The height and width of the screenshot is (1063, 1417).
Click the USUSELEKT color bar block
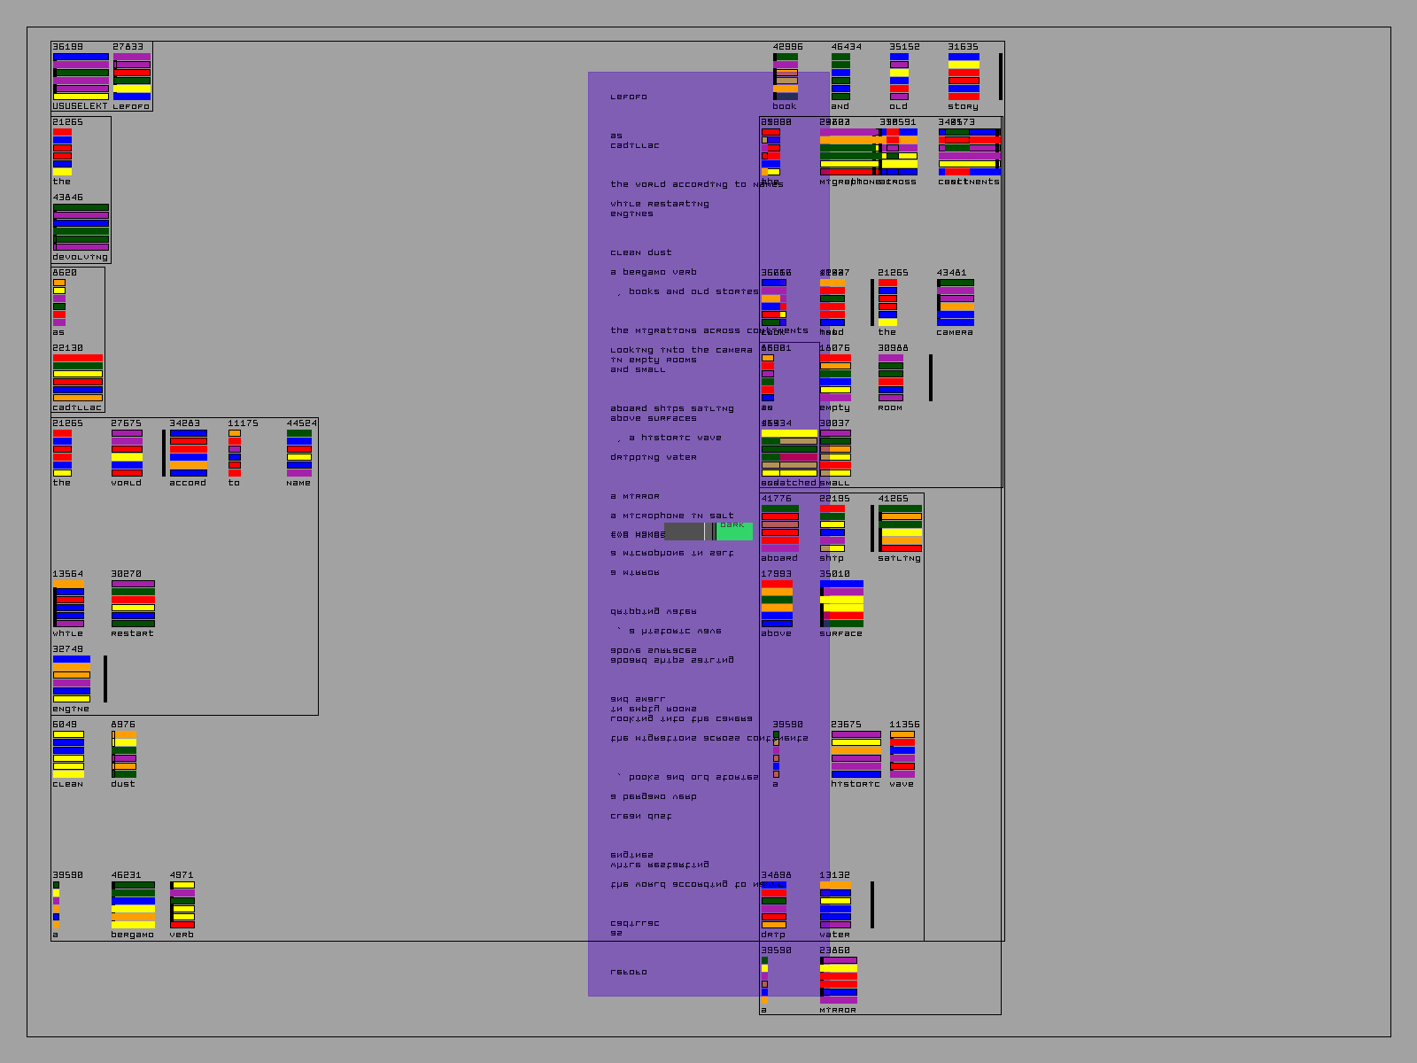pyautogui.click(x=81, y=76)
